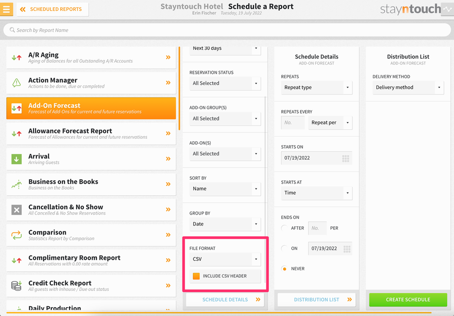Open the Business on the Books report
Viewport: 454px width, 316px height.
pos(91,184)
